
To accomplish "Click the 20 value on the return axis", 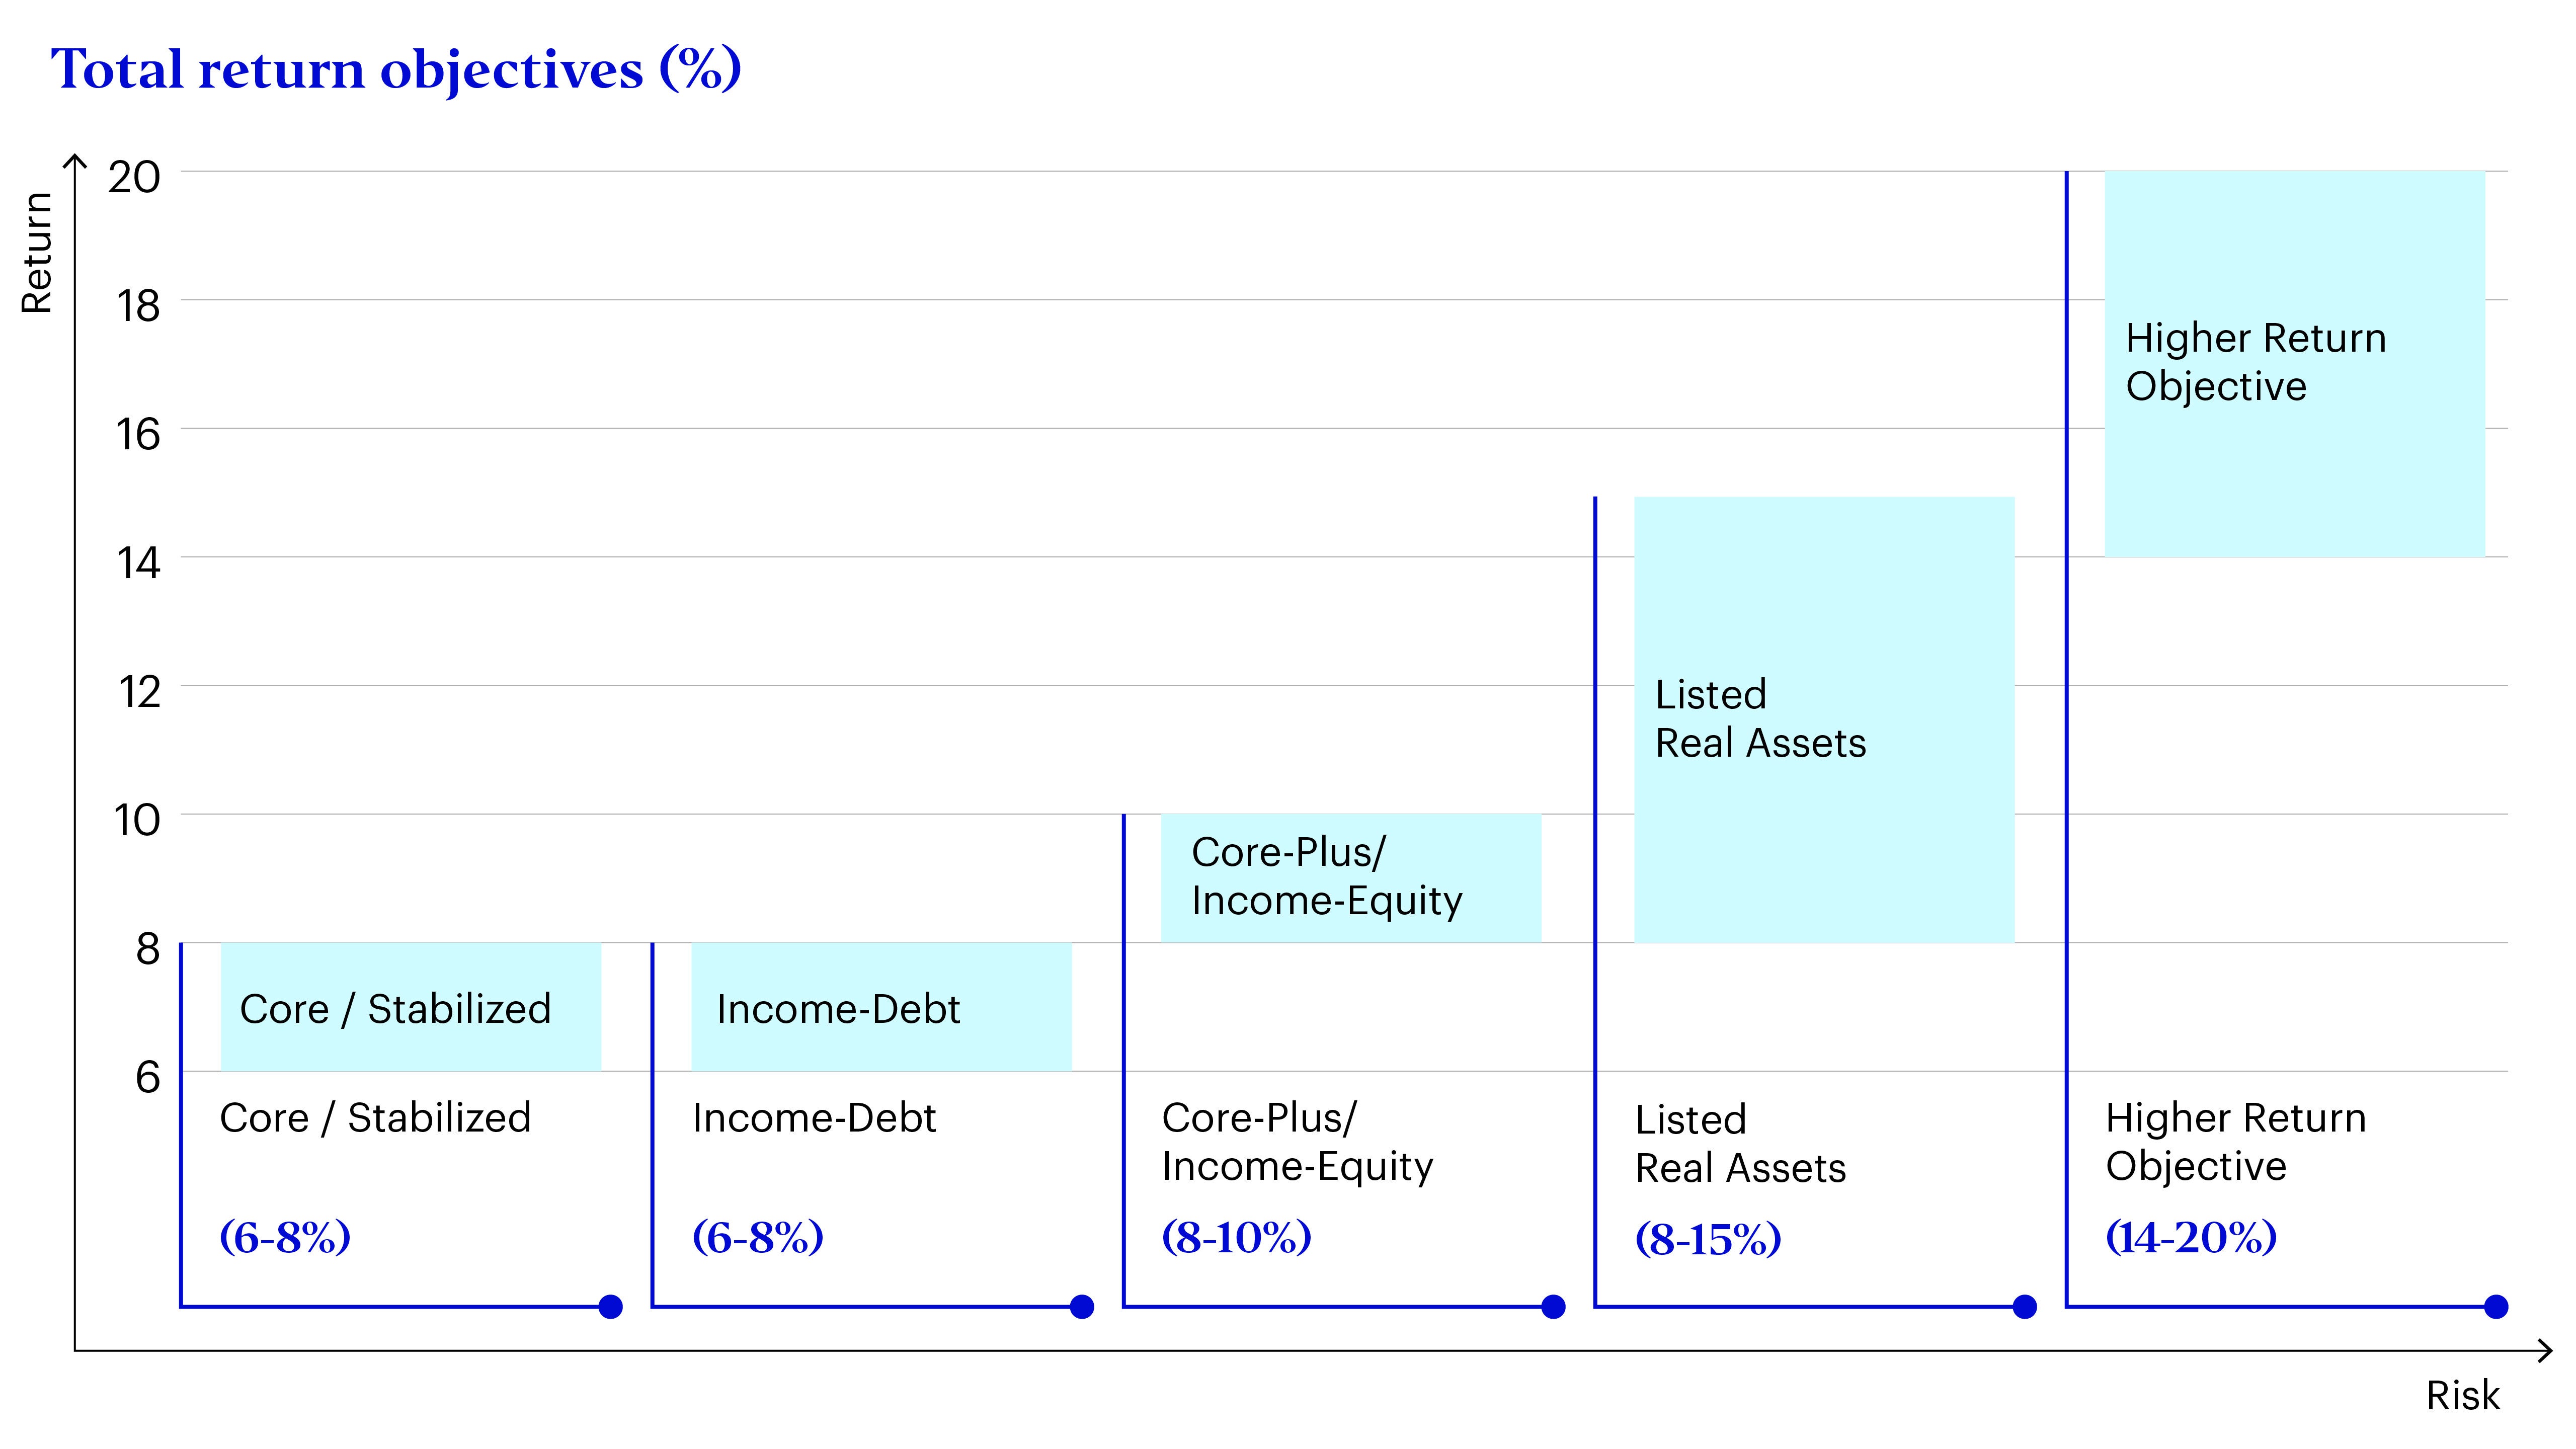I will pos(134,177).
